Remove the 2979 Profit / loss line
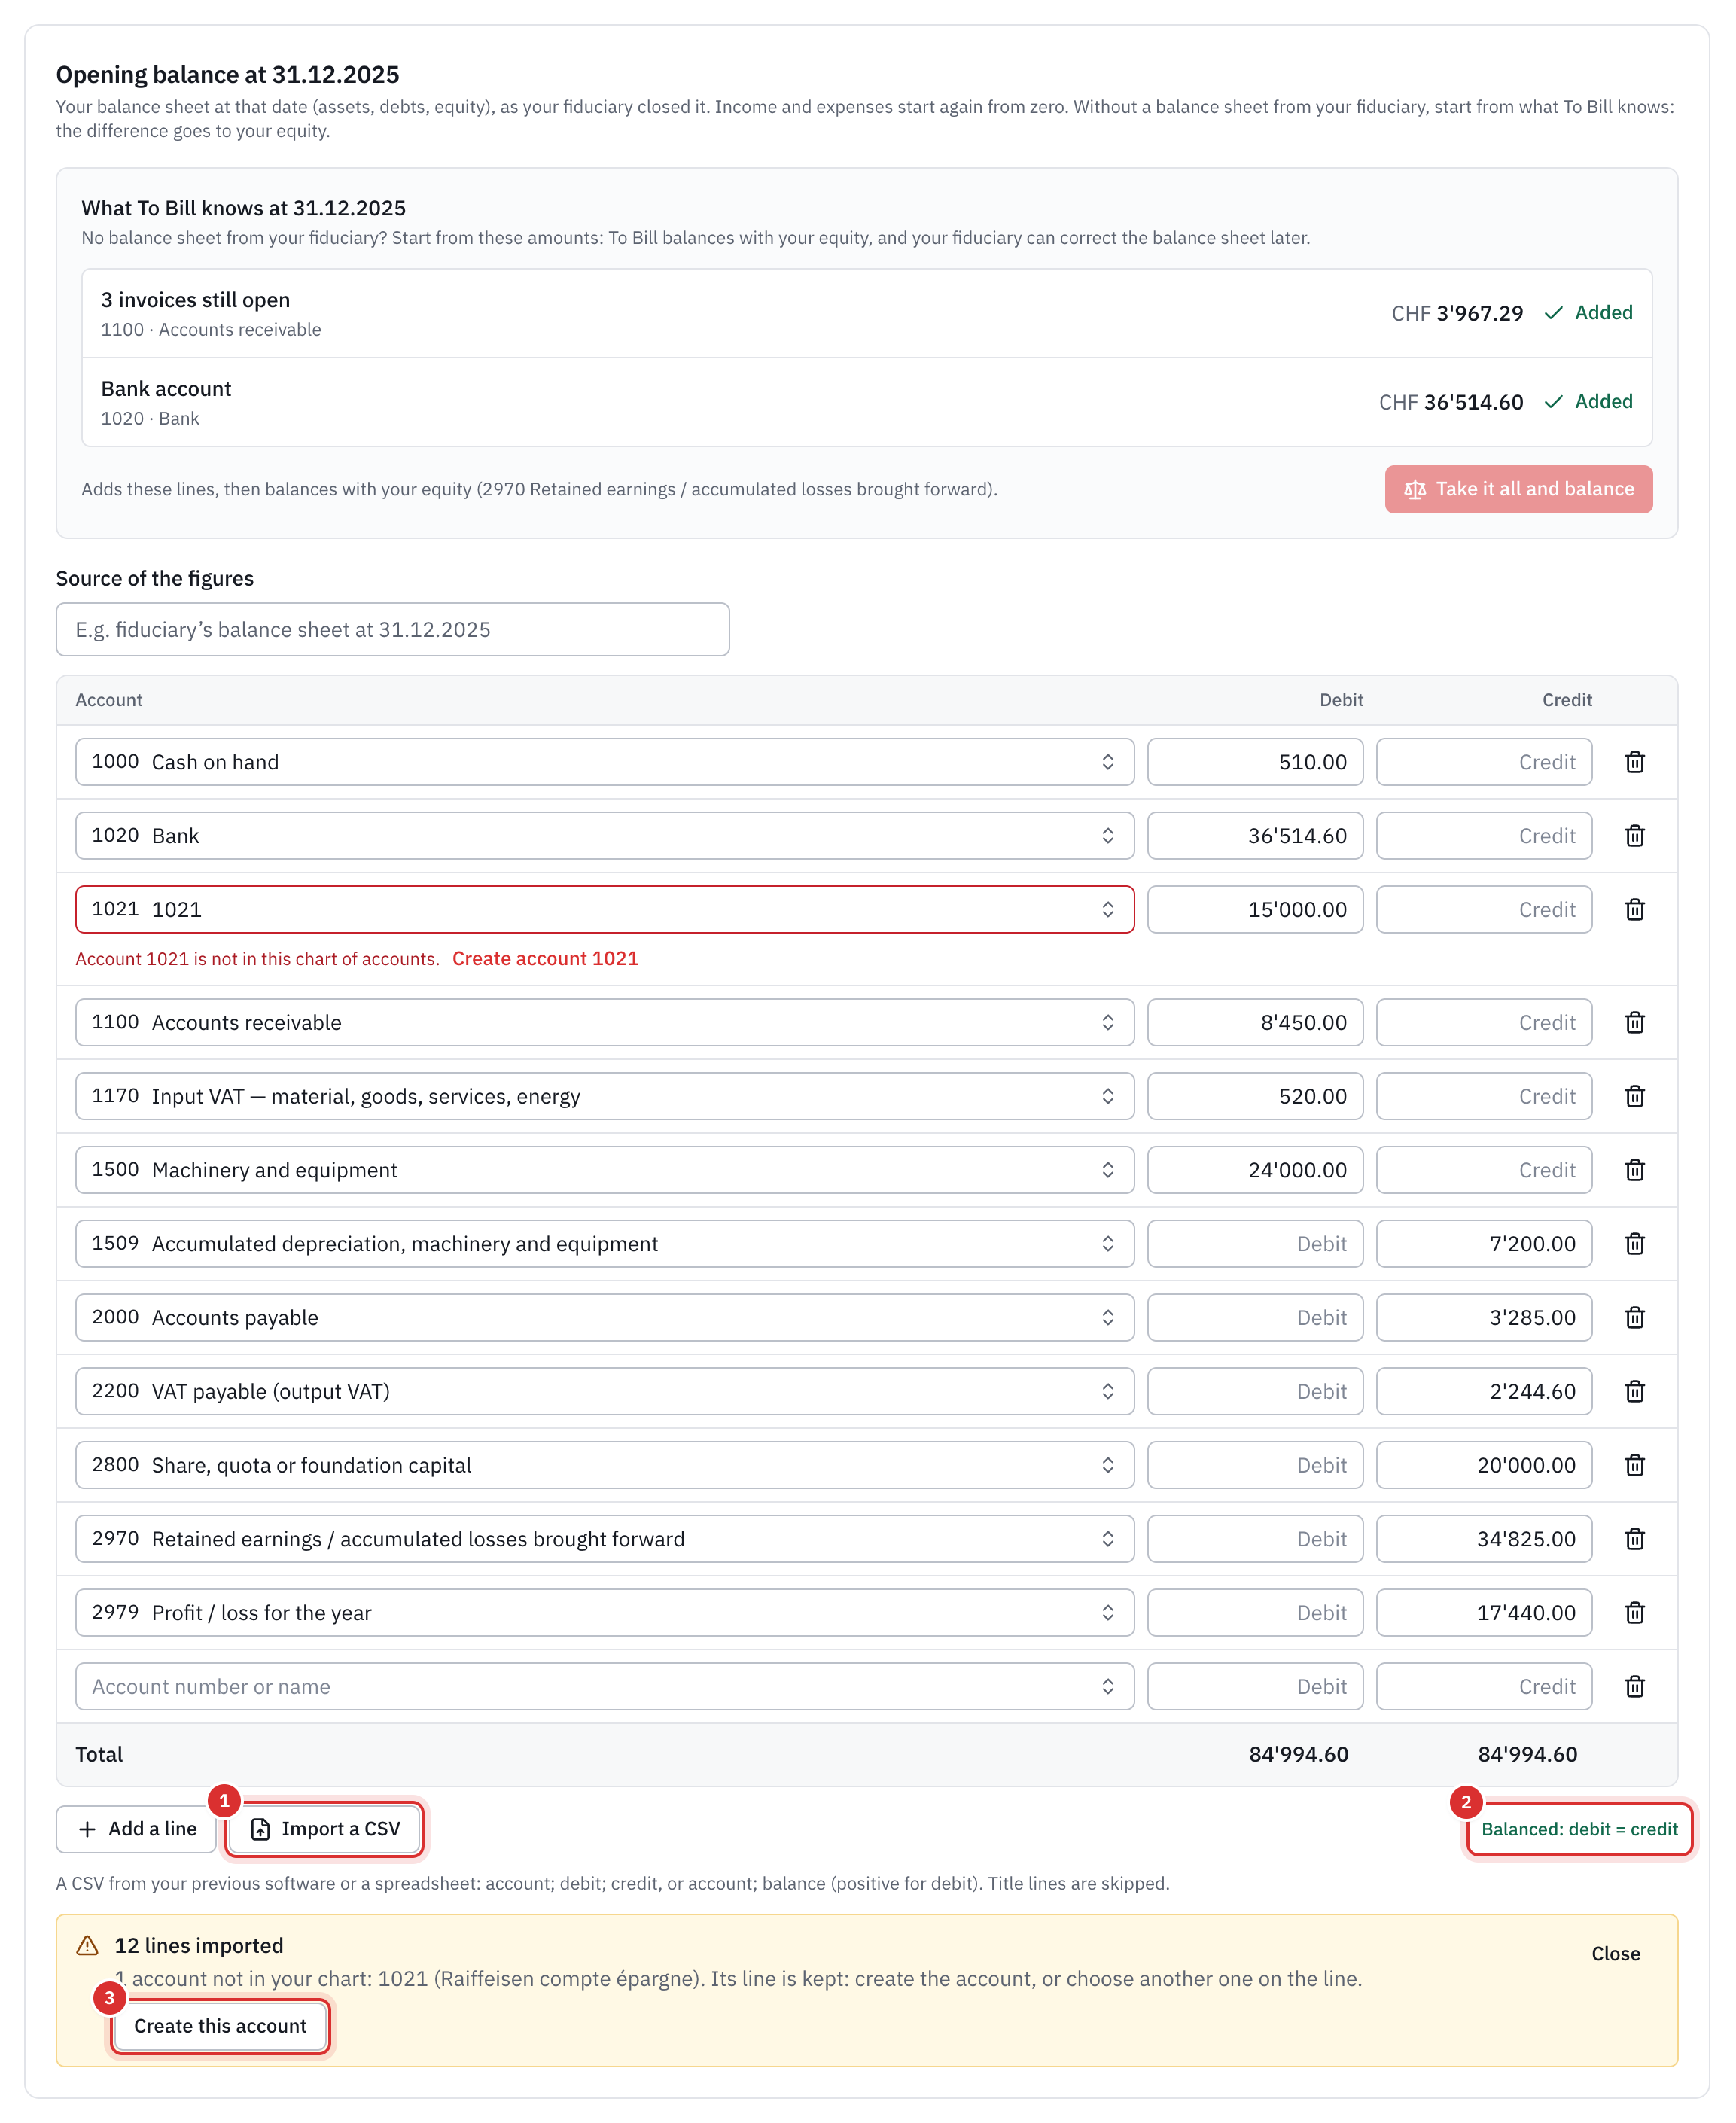This screenshot has height=2123, width=1736. coord(1634,1613)
